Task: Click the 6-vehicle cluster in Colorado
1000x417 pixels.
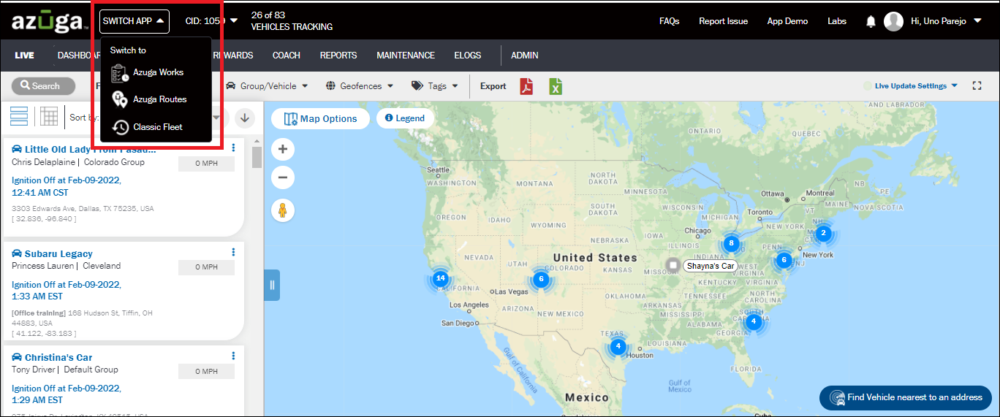Action: pos(541,279)
